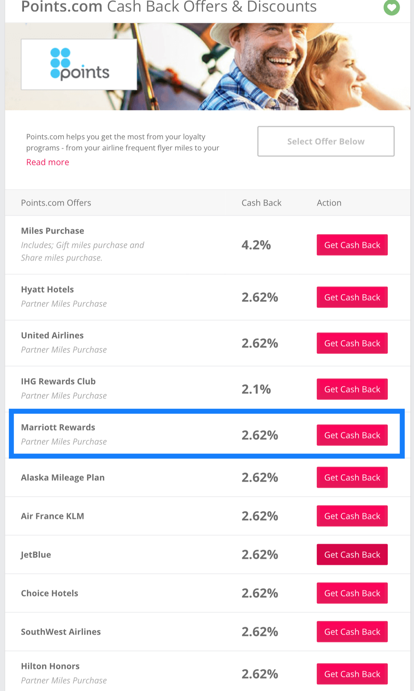The height and width of the screenshot is (691, 414).
Task: Get cash back for Air France KLM
Action: [x=352, y=516]
